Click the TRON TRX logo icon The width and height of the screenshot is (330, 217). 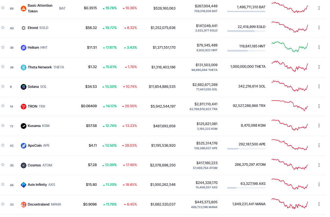[x=24, y=107]
